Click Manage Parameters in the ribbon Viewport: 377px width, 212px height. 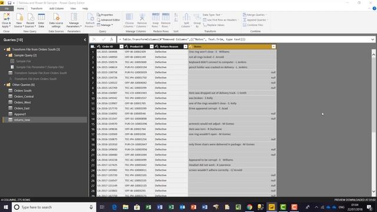tap(74, 20)
